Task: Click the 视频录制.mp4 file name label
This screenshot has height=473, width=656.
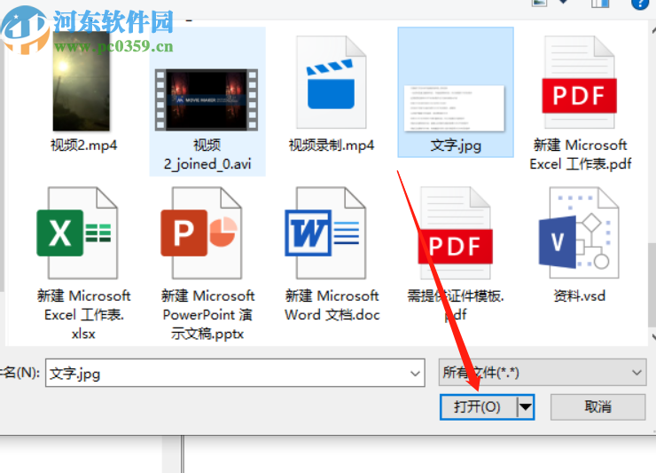Action: [x=332, y=146]
